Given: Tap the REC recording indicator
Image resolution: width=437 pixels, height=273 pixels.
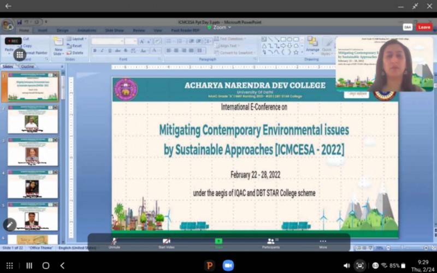Looking at the screenshot, I should (13, 41).
